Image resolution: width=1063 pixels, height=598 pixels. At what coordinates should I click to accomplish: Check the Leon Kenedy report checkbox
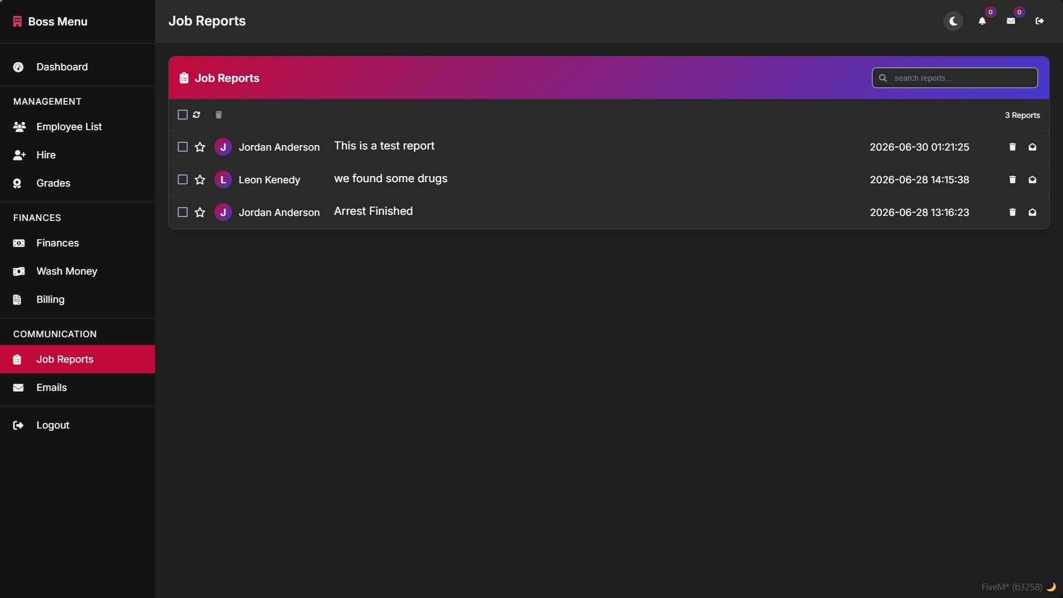(x=182, y=179)
